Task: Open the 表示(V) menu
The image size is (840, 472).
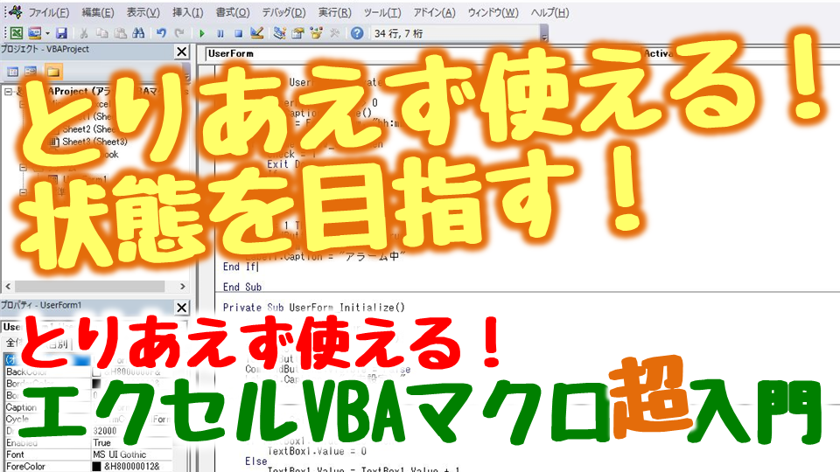Action: [x=143, y=12]
